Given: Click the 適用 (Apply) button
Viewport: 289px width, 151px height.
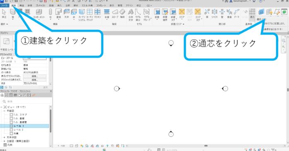Looking at the screenshot, I should 45,87.
